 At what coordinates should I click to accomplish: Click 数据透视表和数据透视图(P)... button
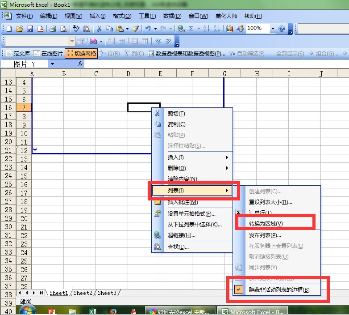click(x=187, y=54)
